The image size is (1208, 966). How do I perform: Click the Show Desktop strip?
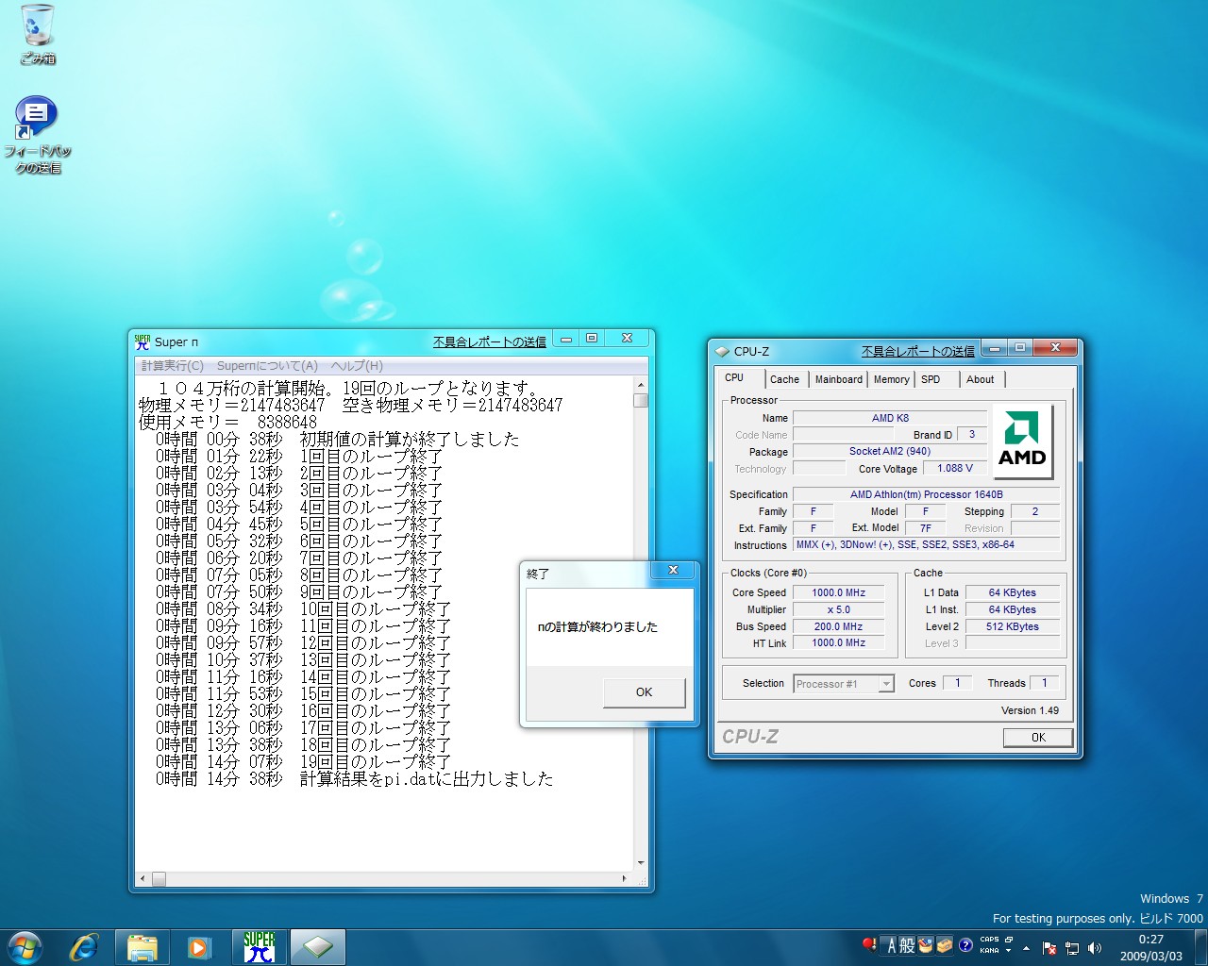[1200, 947]
